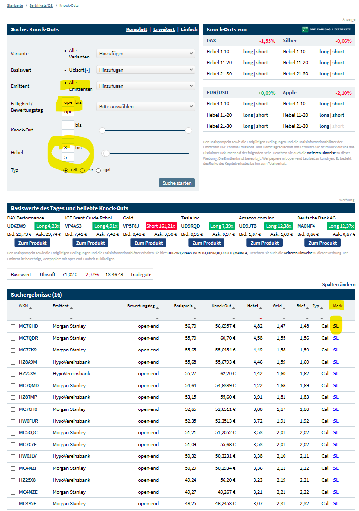
Task: Sort Hebel column ascending arrow
Action: pyautogui.click(x=261, y=308)
